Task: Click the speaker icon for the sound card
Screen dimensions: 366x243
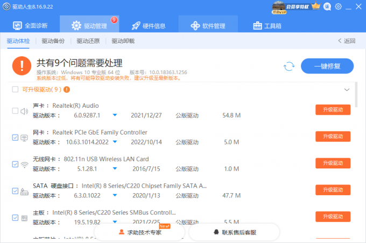Action: pyautogui.click(x=24, y=111)
